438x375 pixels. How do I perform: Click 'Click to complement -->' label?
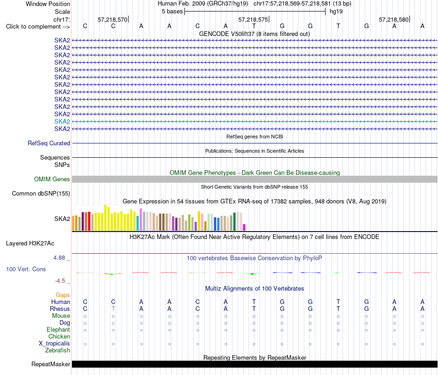point(38,27)
